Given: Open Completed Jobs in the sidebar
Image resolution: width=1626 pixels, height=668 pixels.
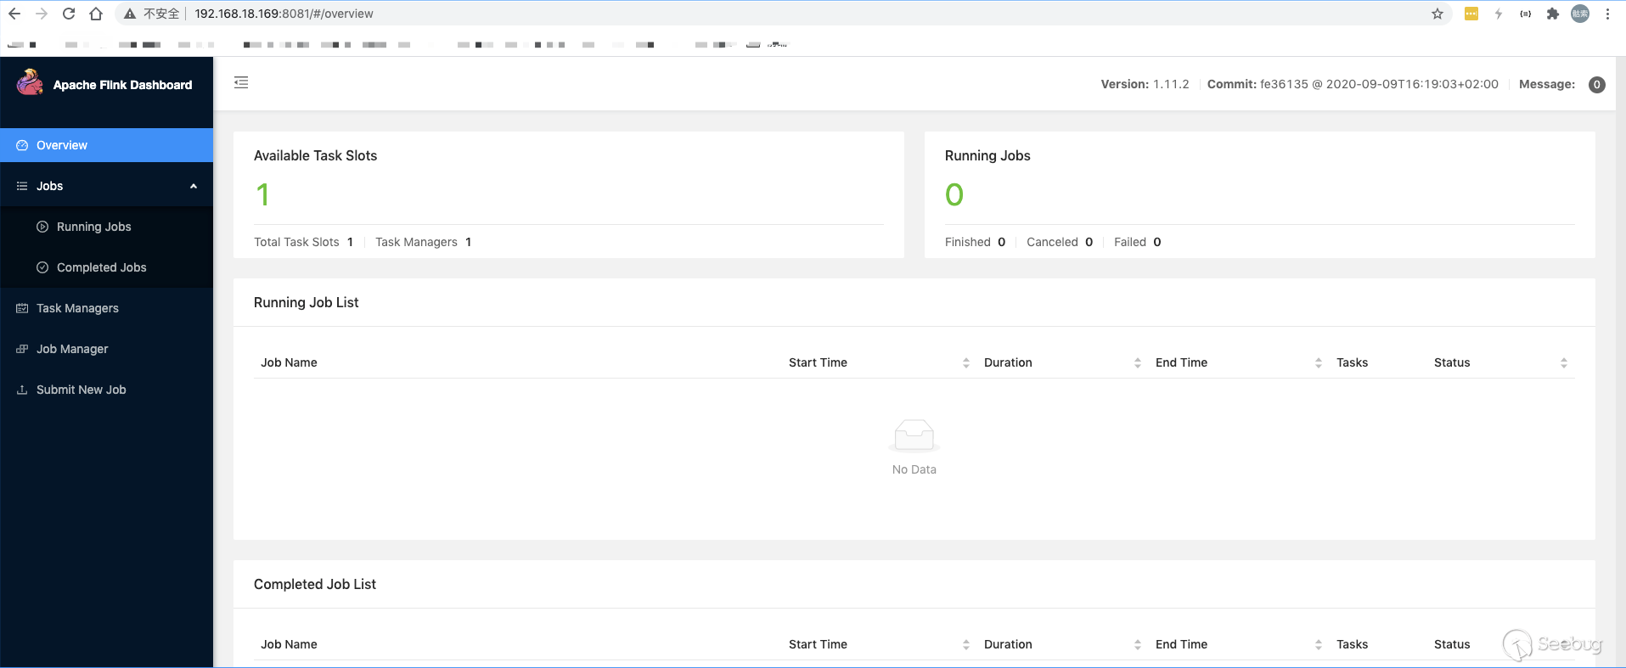Looking at the screenshot, I should pyautogui.click(x=101, y=267).
